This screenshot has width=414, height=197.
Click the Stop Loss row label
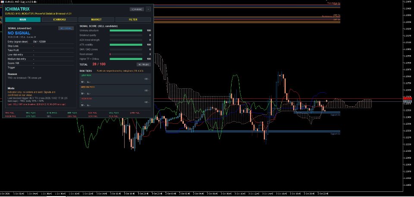click(13, 46)
